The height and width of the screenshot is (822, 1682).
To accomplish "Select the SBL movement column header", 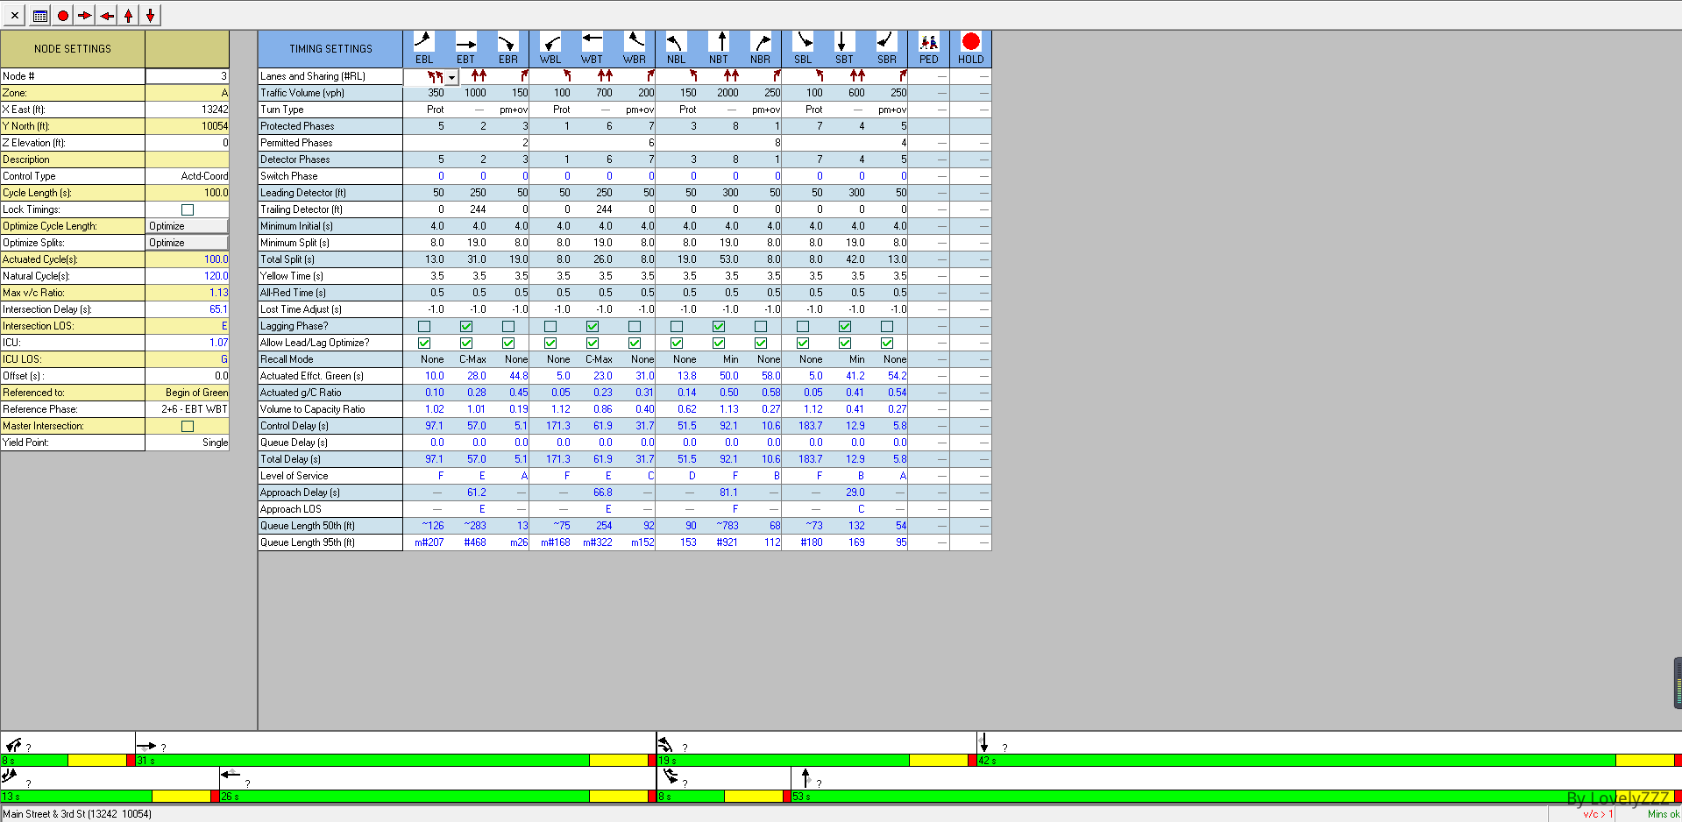I will 803,48.
